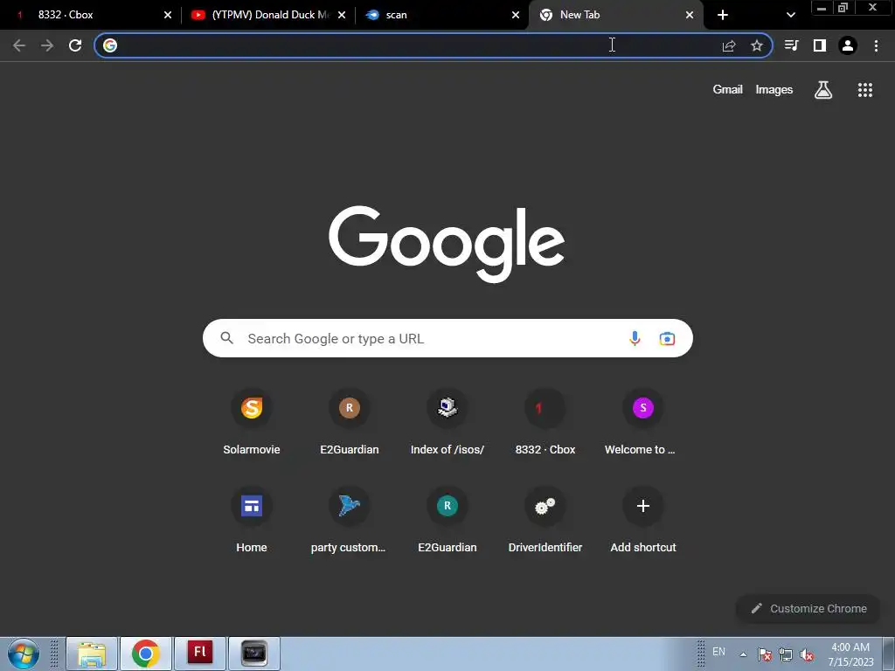Open the Chrome profile avatar menu
Viewport: 895px width, 671px height.
coord(848,45)
